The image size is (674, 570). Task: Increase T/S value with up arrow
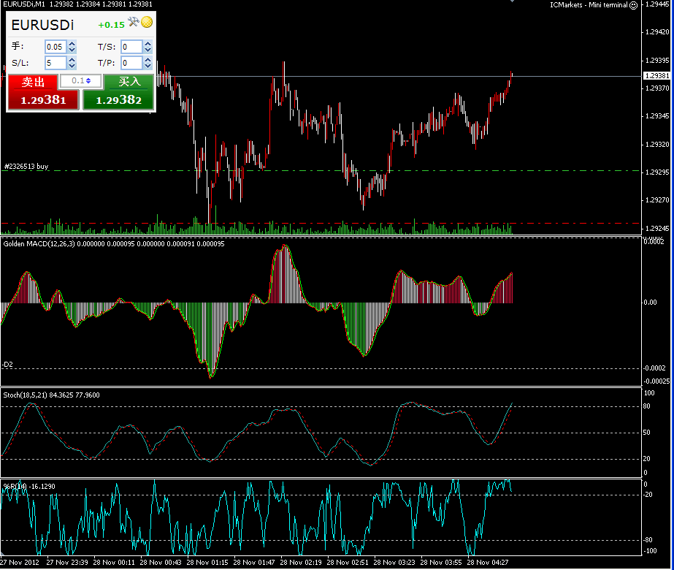pyautogui.click(x=148, y=44)
